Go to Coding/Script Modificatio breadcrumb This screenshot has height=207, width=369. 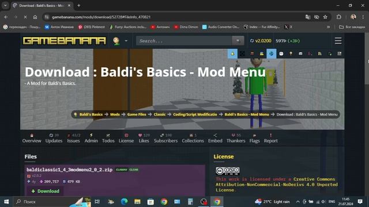195,114
